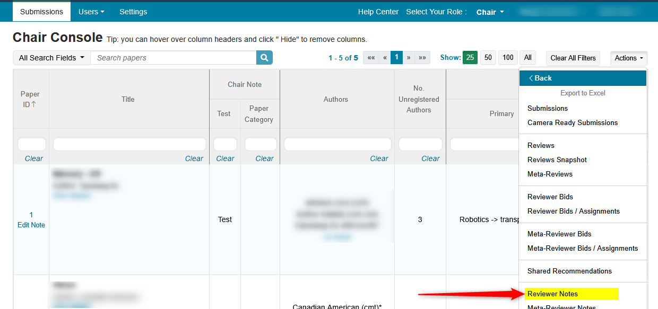Open the Actions dropdown button
The height and width of the screenshot is (309, 658).
click(x=629, y=58)
